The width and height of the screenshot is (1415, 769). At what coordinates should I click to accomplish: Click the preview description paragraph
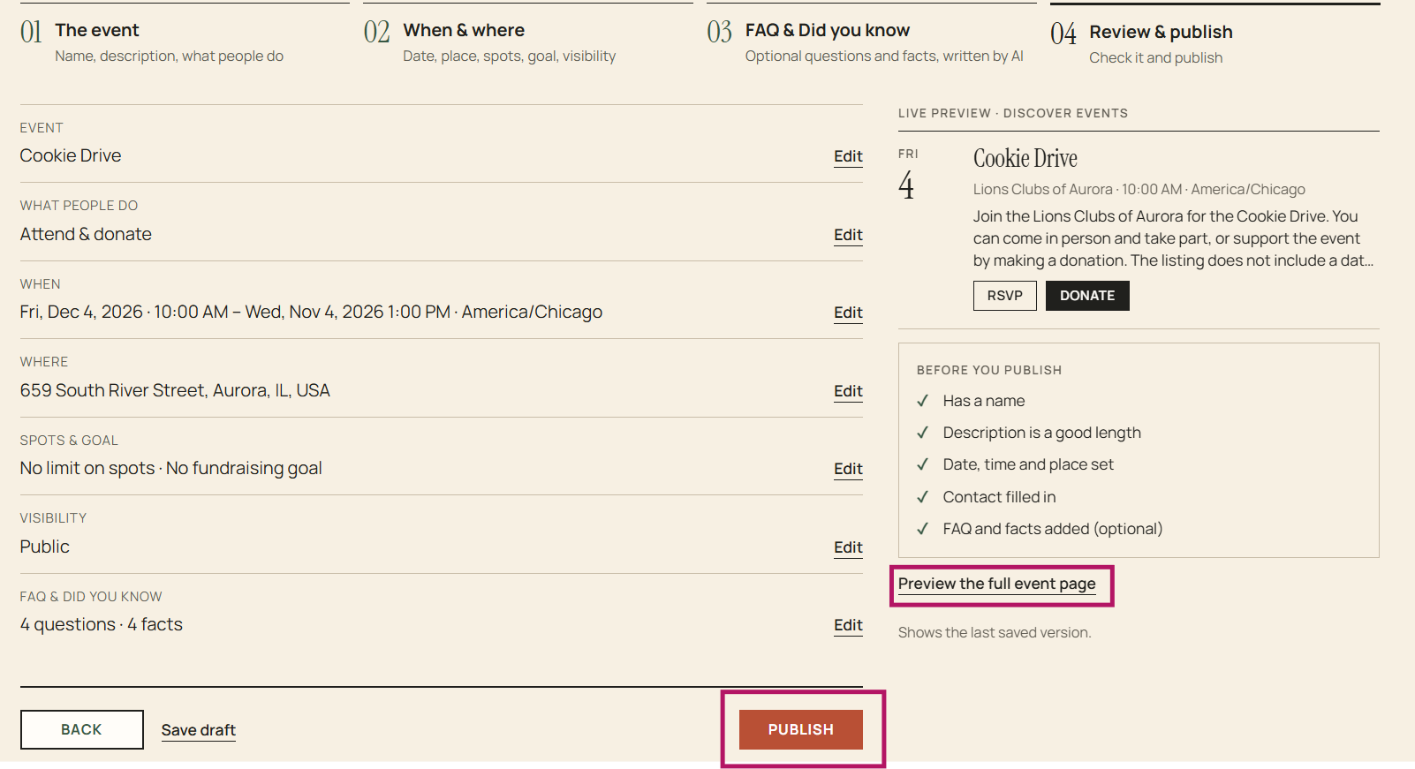[x=1174, y=238]
